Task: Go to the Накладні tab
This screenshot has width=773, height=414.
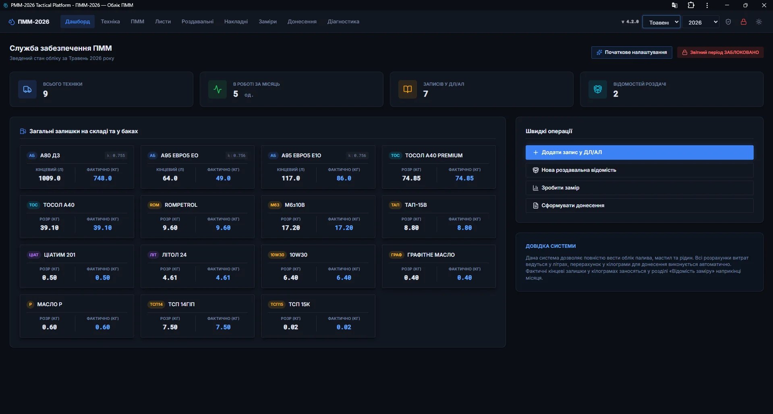Action: pyautogui.click(x=236, y=22)
